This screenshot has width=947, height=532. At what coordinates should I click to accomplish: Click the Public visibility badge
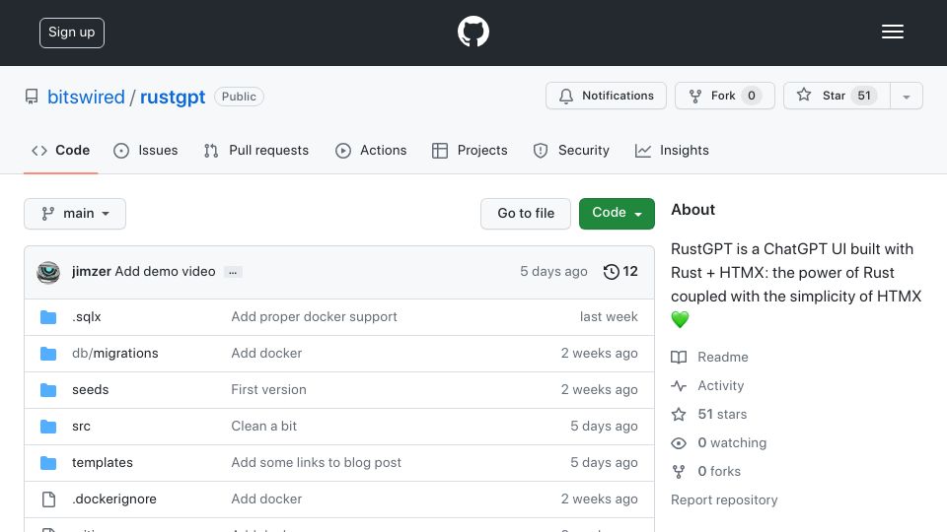(x=239, y=97)
